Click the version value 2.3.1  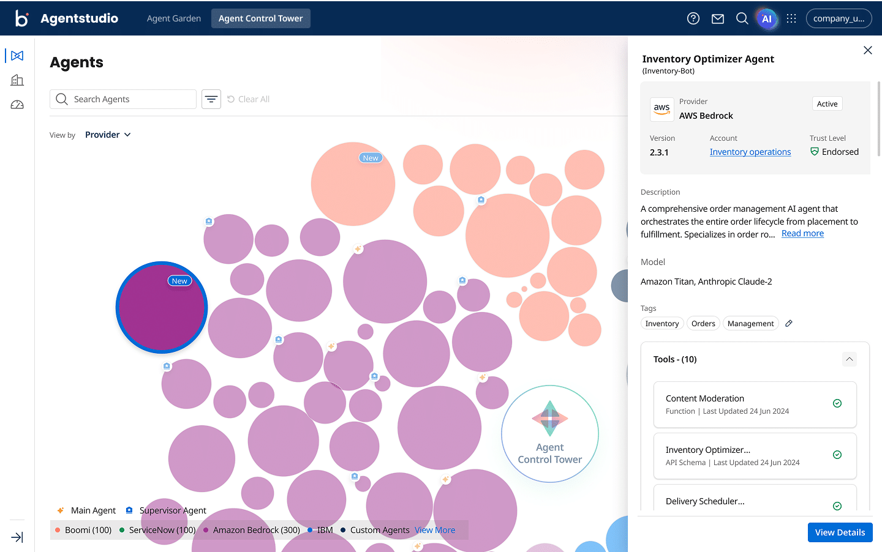click(659, 152)
